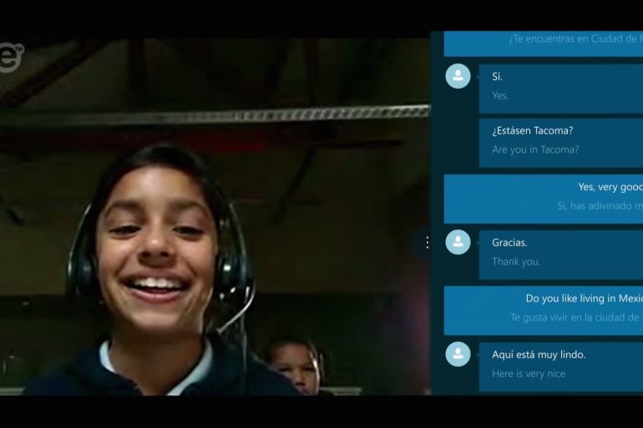Select the "Do you like living in" message
Screen dimensions: 643x428
[583, 299]
